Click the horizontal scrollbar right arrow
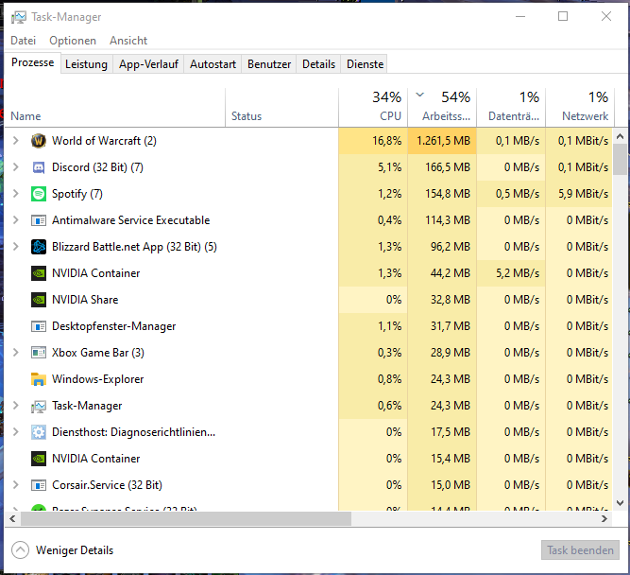630x575 pixels. pyautogui.click(x=604, y=518)
